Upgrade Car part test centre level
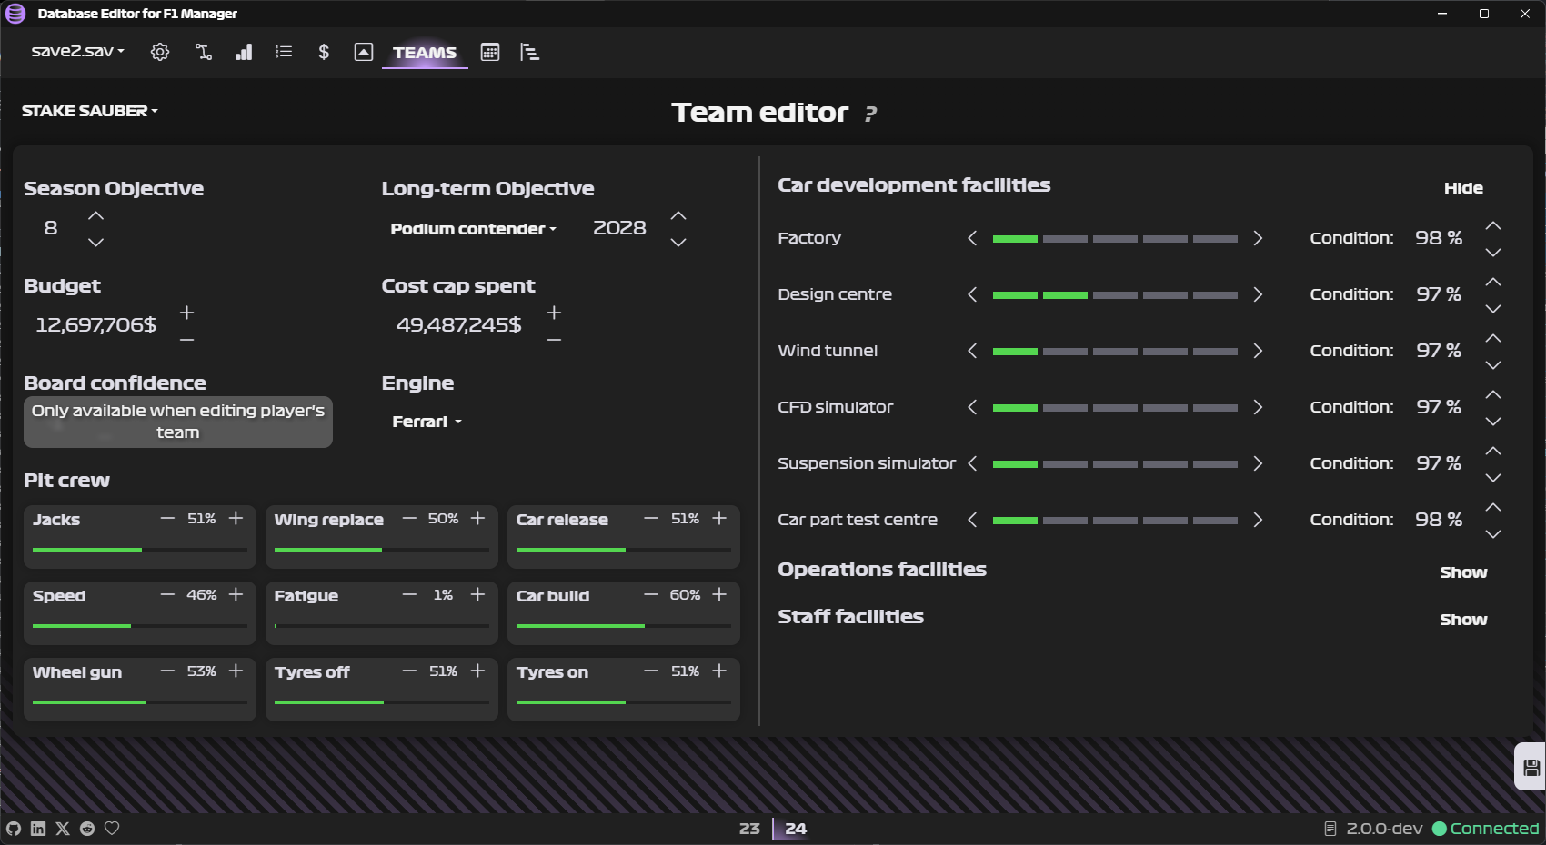The width and height of the screenshot is (1546, 845). (1258, 520)
